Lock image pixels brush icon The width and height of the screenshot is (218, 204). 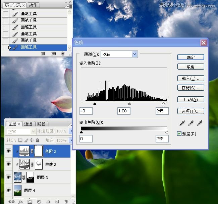click(x=26, y=140)
